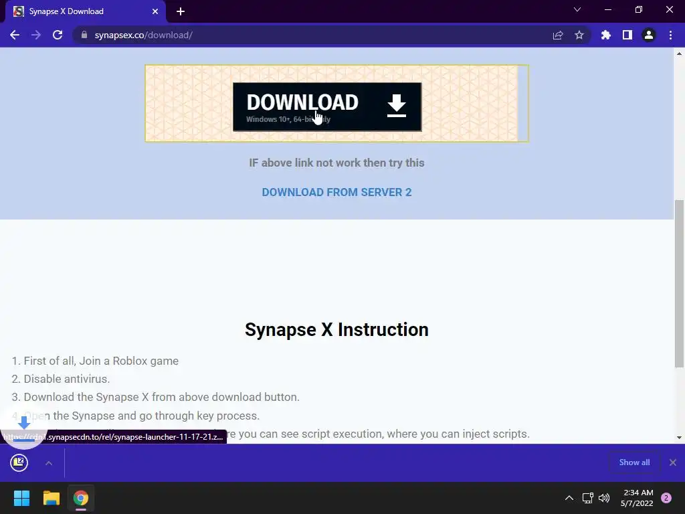This screenshot has width=685, height=514.
Task: Open the tab search chevron in title bar
Action: pyautogui.click(x=577, y=9)
